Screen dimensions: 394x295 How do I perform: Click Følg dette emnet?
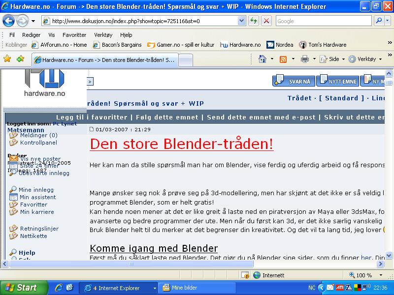[x=167, y=117]
